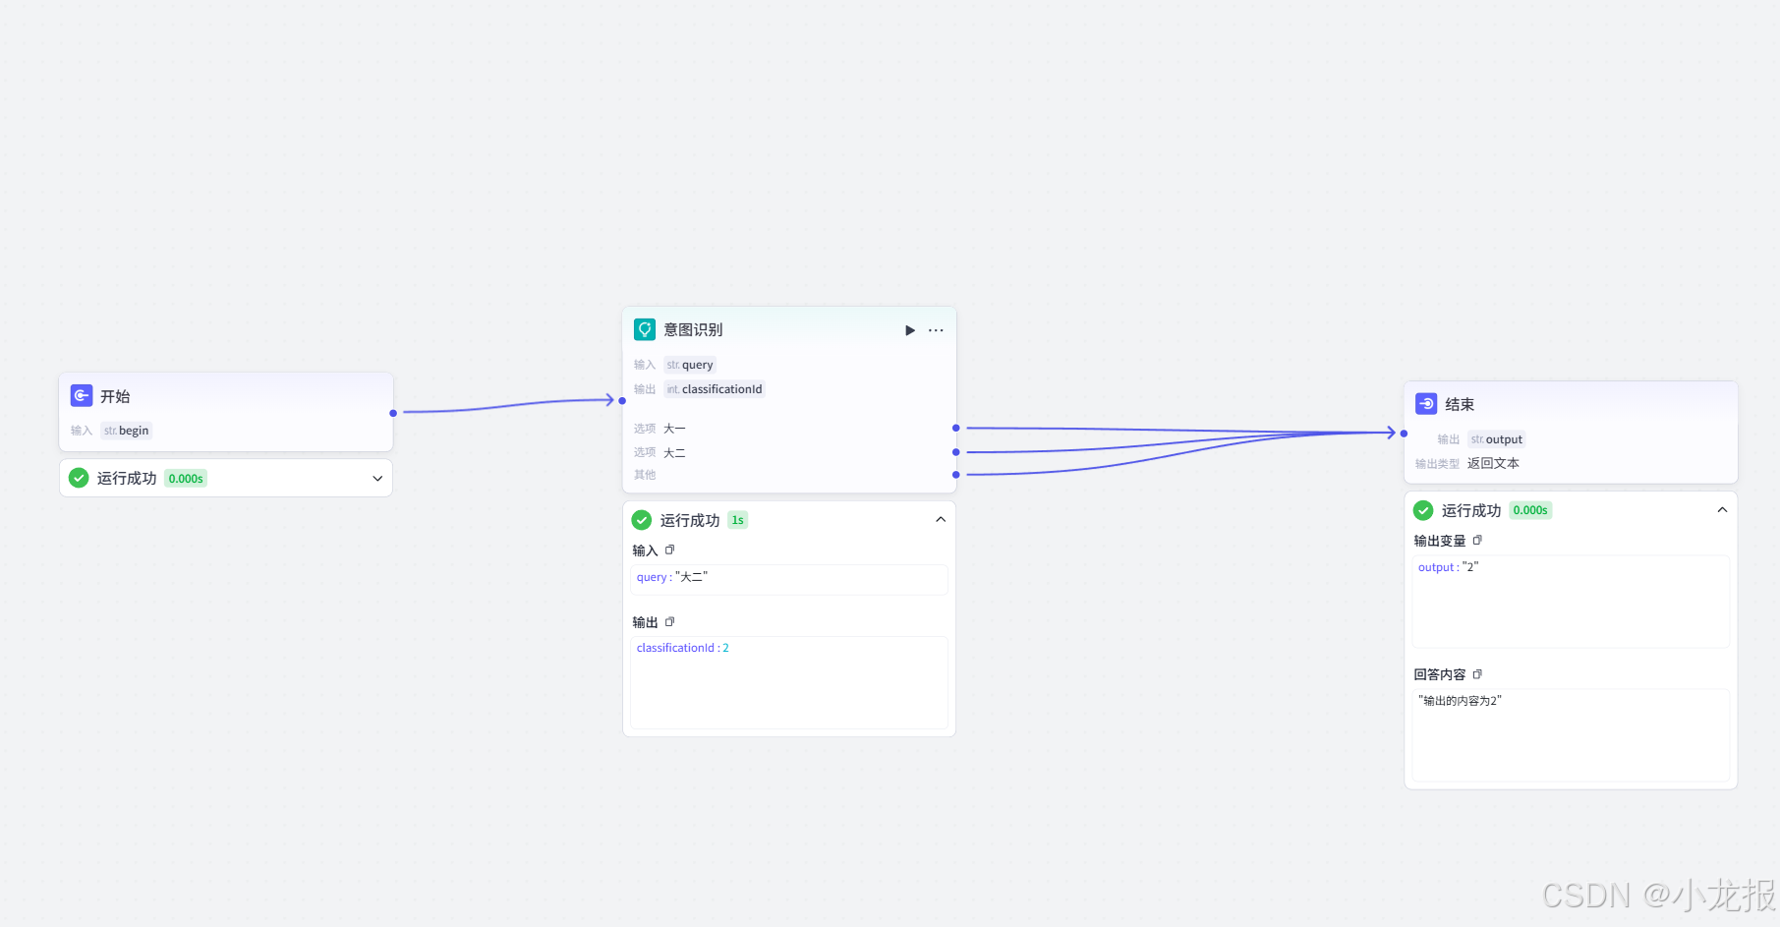Click the str output variable tag

click(x=1497, y=439)
